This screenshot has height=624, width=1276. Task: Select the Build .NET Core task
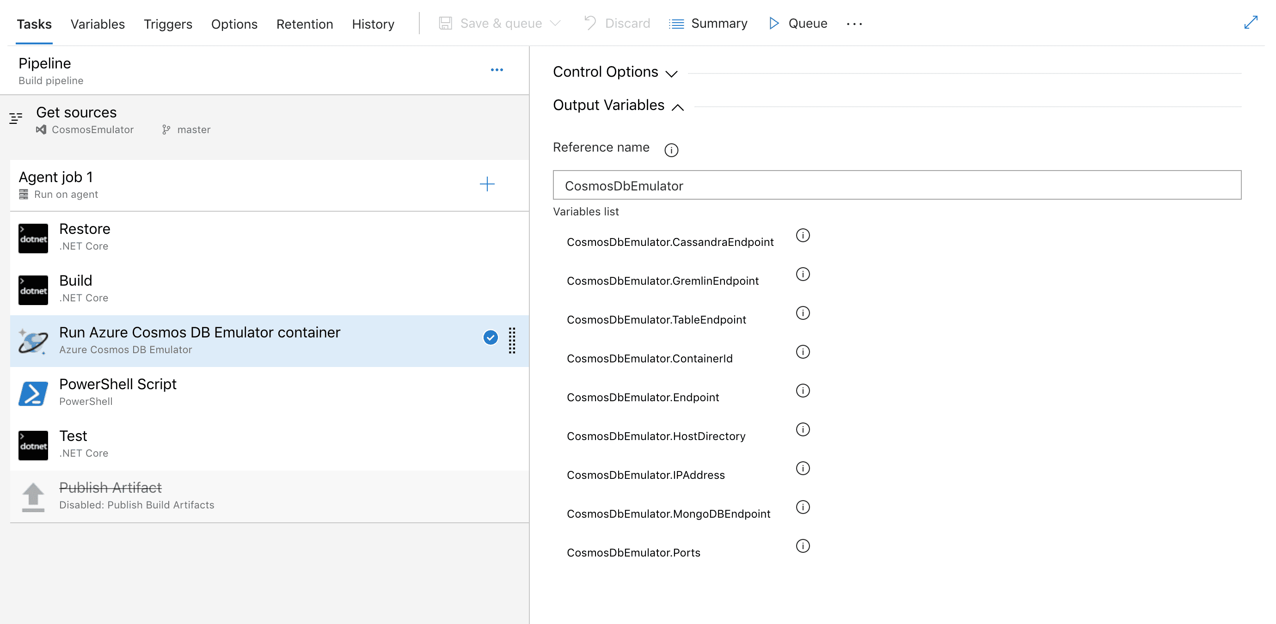[x=270, y=290]
